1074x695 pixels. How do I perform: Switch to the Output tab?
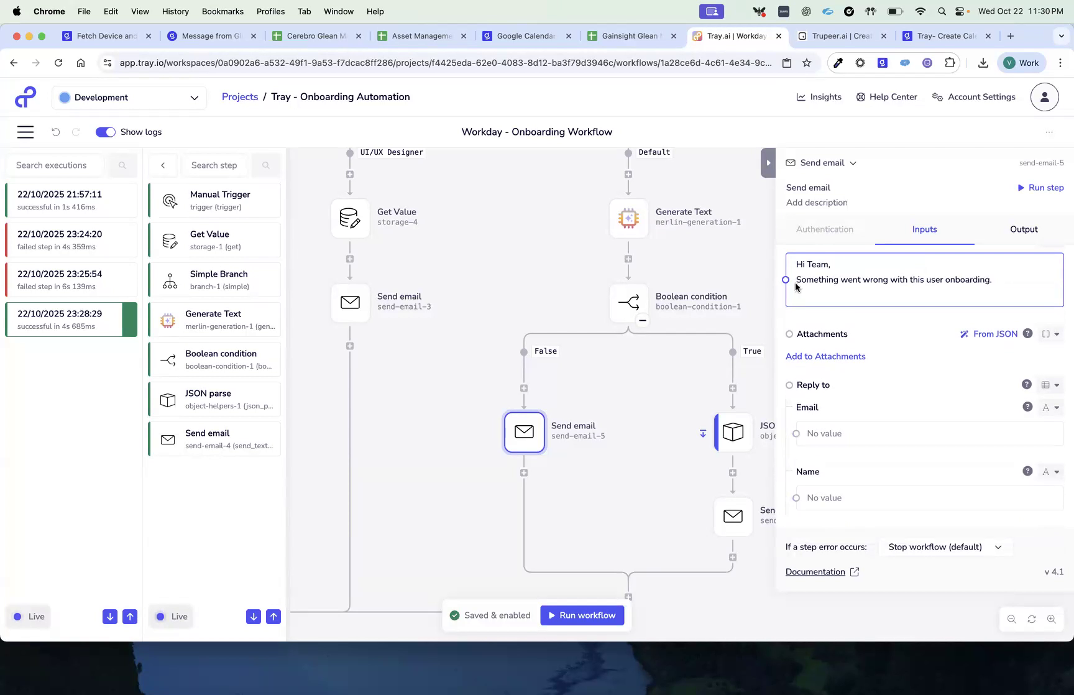pyautogui.click(x=1023, y=229)
